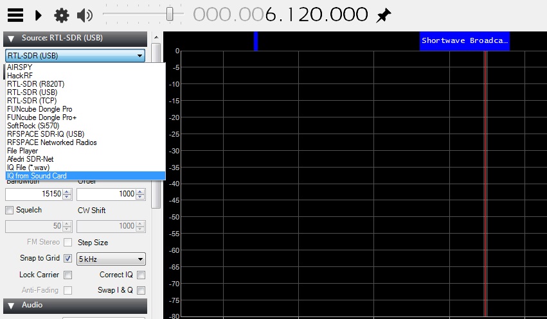The image size is (547, 319).
Task: Click the pin icon next to frequency
Action: tap(383, 15)
